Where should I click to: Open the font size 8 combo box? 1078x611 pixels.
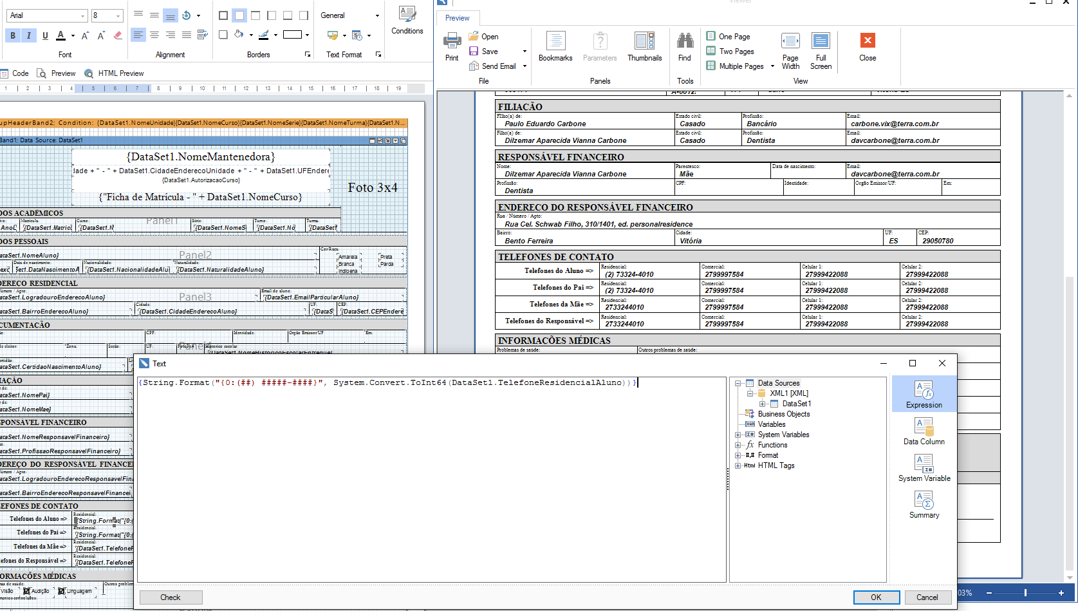pos(107,15)
